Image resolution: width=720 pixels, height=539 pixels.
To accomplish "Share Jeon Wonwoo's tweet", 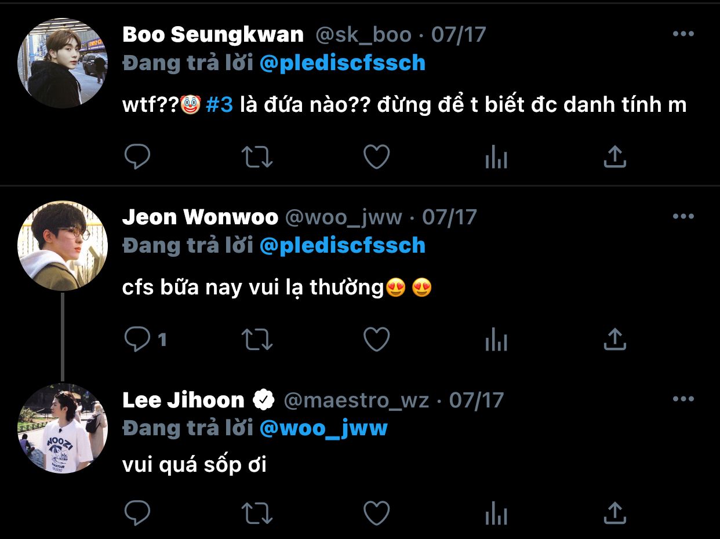I will (615, 339).
